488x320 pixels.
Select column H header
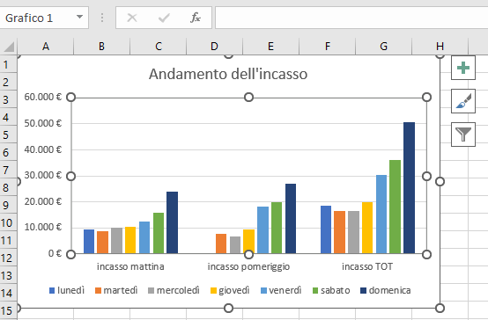440,47
